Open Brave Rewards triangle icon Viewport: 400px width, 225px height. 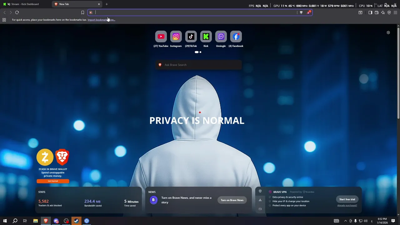tap(309, 12)
